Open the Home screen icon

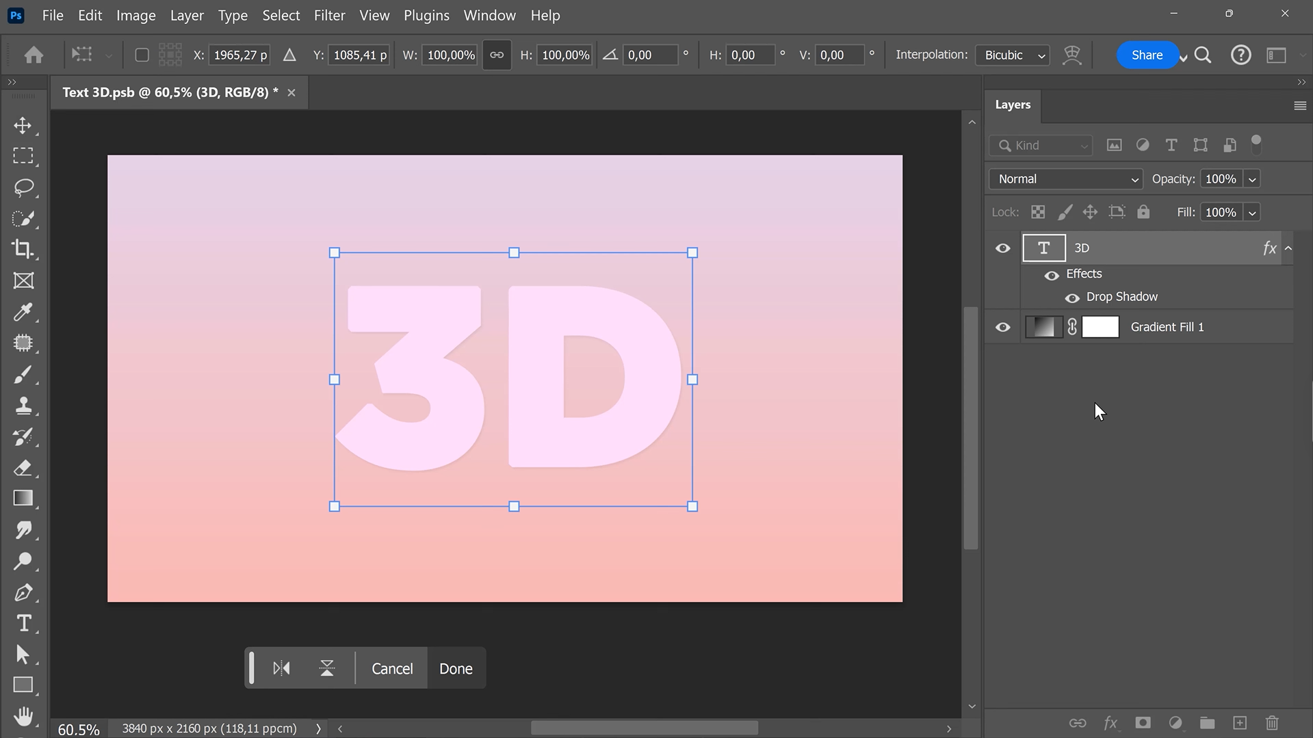point(34,55)
